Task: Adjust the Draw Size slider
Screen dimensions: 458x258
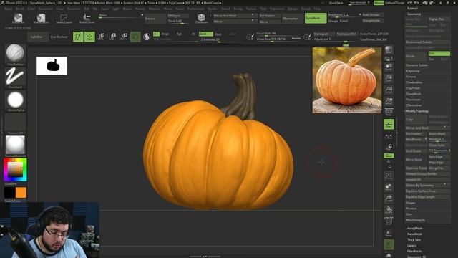Action: click(278, 39)
